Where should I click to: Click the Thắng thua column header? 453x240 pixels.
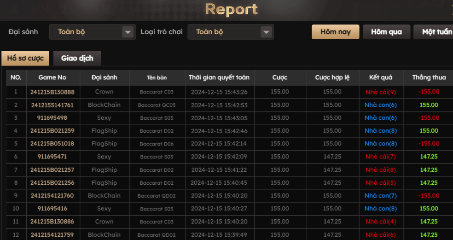click(429, 77)
